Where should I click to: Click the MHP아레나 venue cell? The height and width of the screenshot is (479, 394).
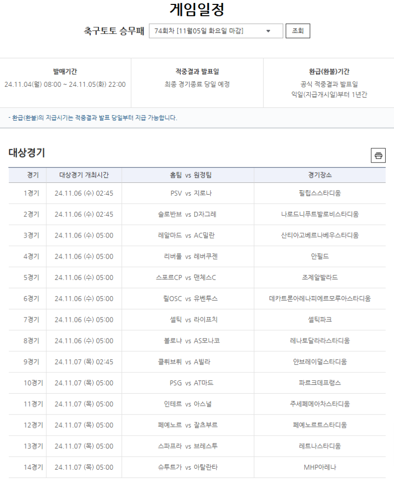320,467
